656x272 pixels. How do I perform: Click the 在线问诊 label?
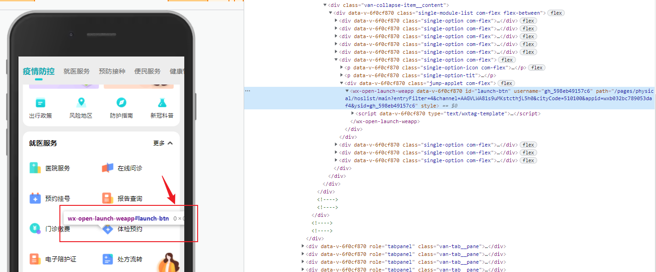(x=130, y=168)
